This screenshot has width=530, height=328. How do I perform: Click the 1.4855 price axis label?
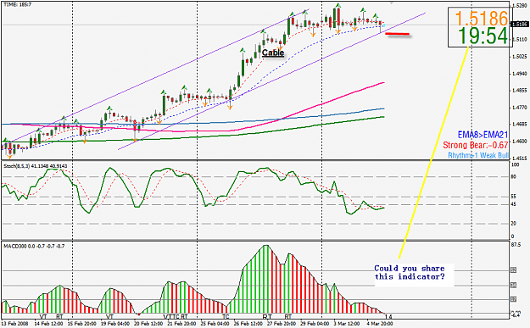coord(520,90)
